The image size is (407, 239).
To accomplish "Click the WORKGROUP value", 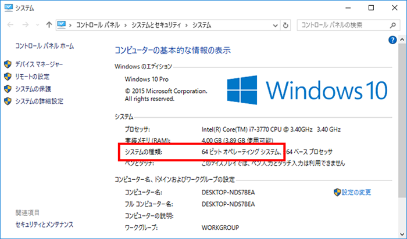I will tap(220, 227).
